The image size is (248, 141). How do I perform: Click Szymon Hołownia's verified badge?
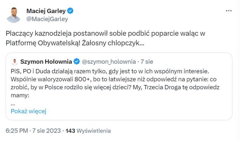[77, 62]
